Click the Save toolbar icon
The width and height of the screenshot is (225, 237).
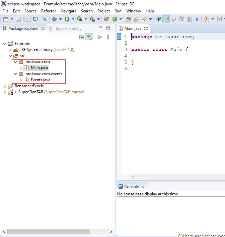[x=18, y=19]
